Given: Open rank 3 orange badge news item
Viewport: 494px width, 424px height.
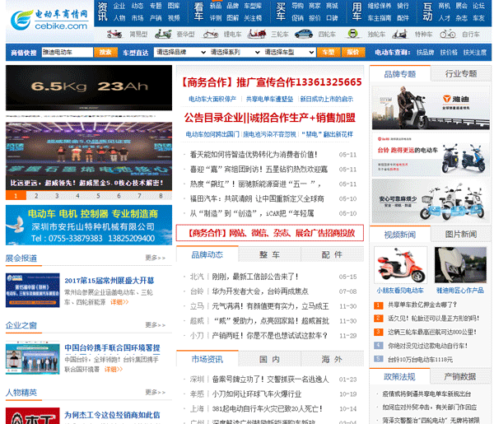Looking at the screenshot, I should (379, 332).
